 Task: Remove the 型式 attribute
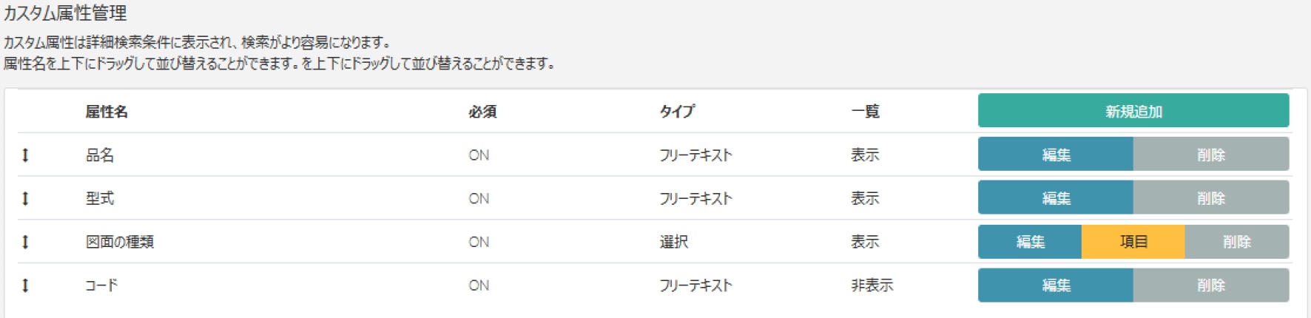point(1210,198)
